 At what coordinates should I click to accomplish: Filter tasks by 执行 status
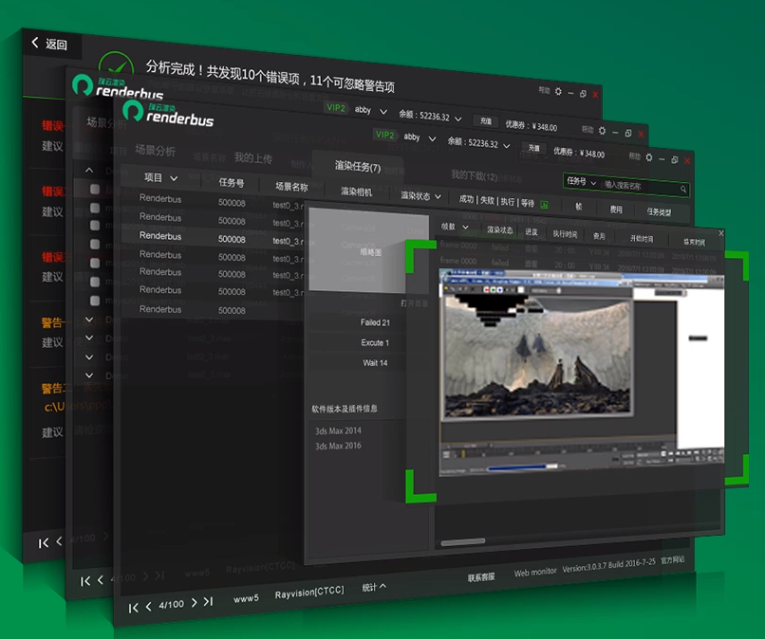508,202
